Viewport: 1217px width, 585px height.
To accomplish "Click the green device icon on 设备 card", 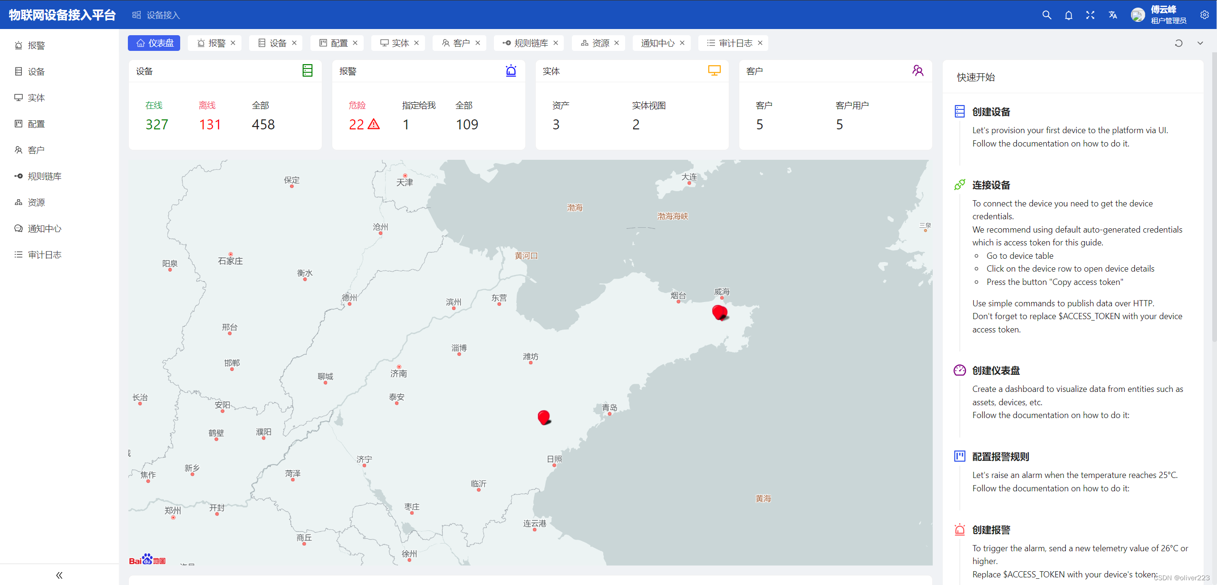I will pyautogui.click(x=308, y=71).
